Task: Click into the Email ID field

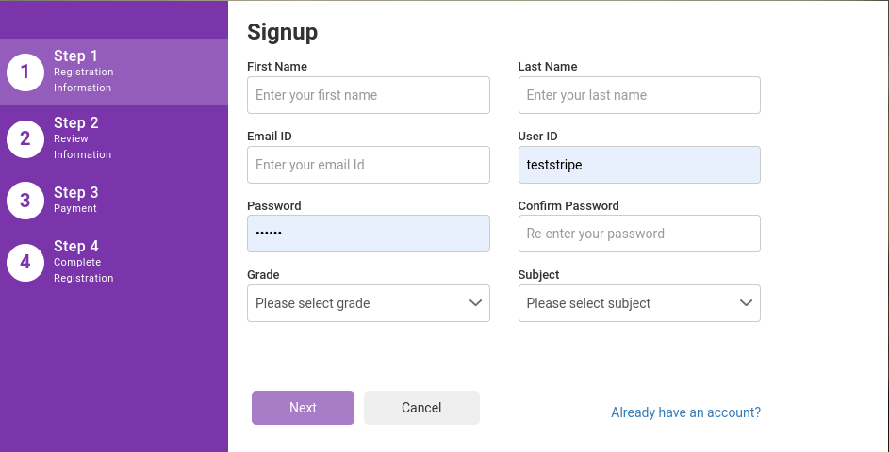Action: click(368, 165)
